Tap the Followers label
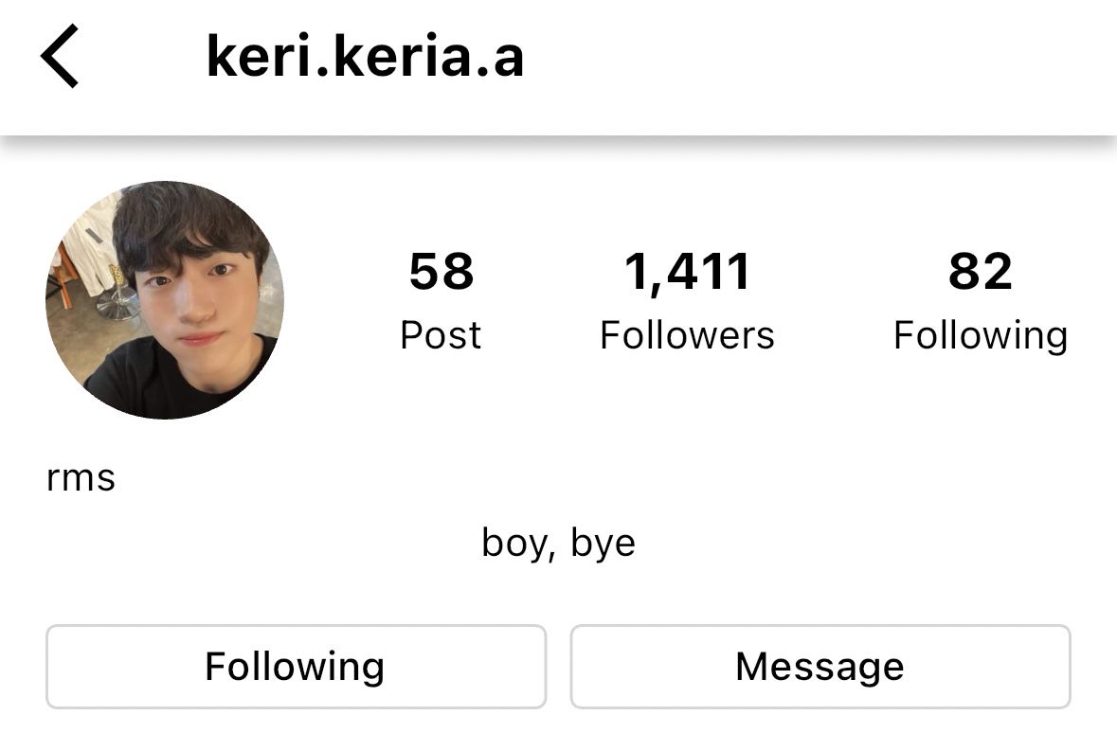This screenshot has width=1117, height=733. tap(687, 335)
